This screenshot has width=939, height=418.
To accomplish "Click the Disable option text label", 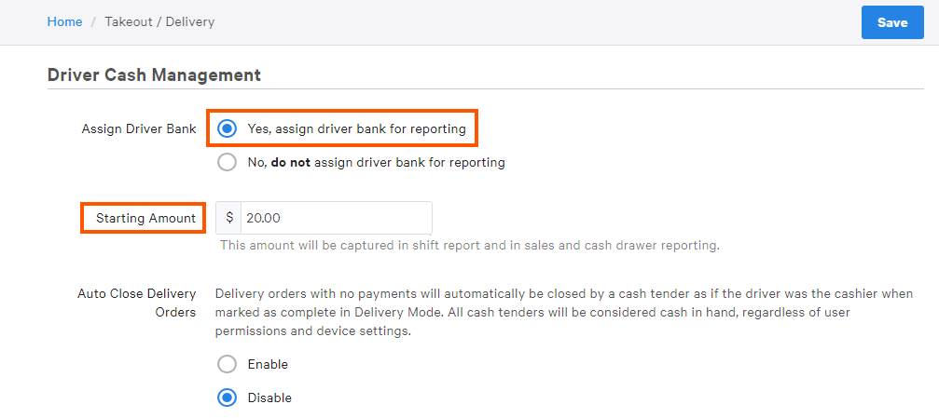I will (269, 398).
